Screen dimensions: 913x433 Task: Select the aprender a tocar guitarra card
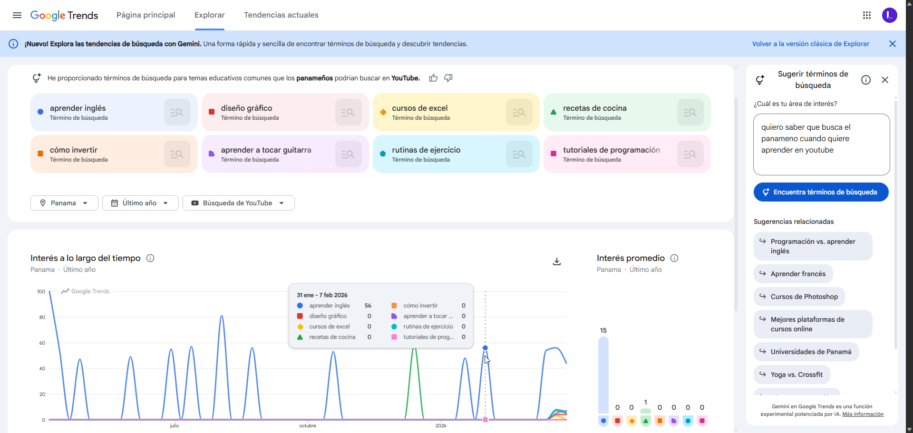tap(285, 154)
